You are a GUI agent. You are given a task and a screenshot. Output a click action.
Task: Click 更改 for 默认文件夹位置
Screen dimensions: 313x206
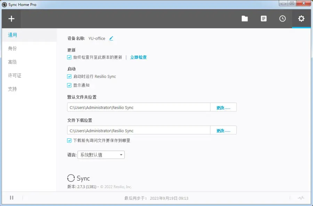click(223, 107)
